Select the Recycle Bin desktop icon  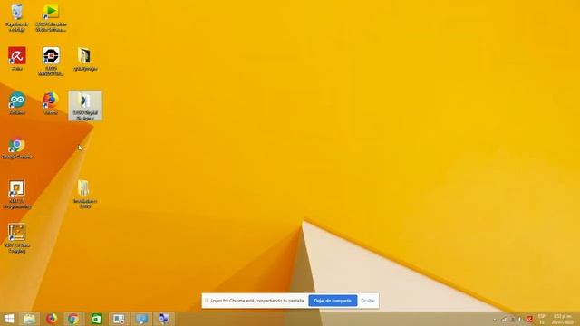pos(16,16)
